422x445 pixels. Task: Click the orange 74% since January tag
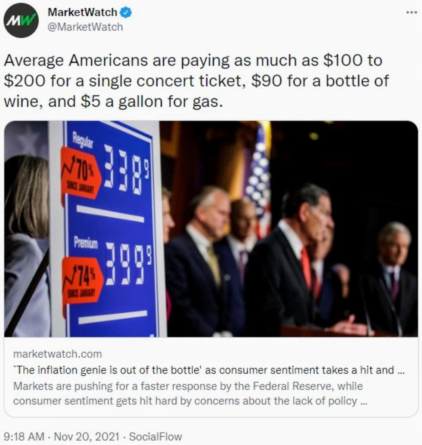(82, 280)
